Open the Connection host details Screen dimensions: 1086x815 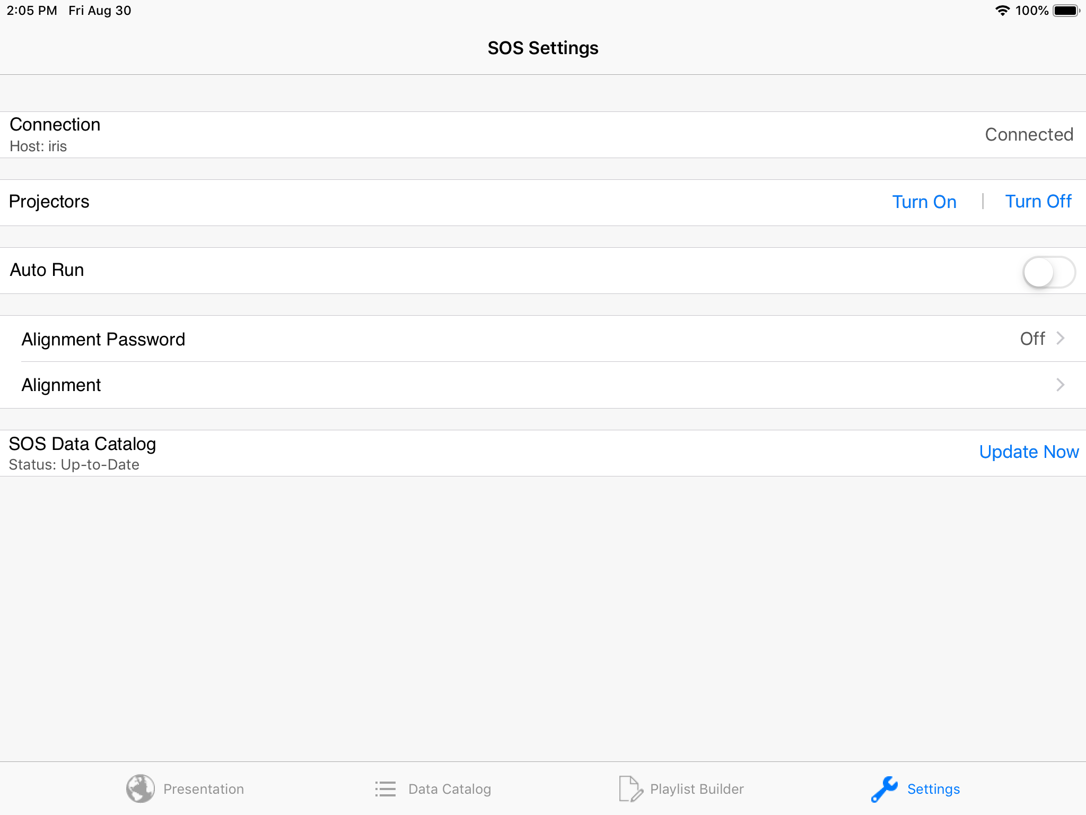point(543,134)
